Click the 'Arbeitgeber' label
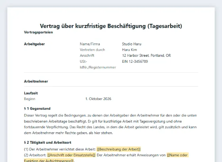Viewport: 222px width, 162px height. point(34,44)
